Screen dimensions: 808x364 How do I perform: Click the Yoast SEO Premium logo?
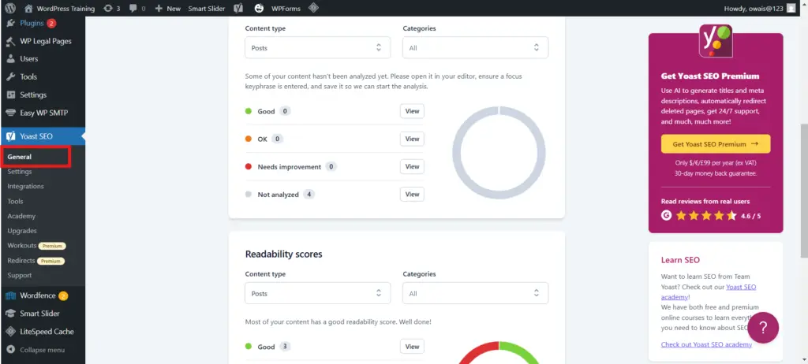point(715,41)
